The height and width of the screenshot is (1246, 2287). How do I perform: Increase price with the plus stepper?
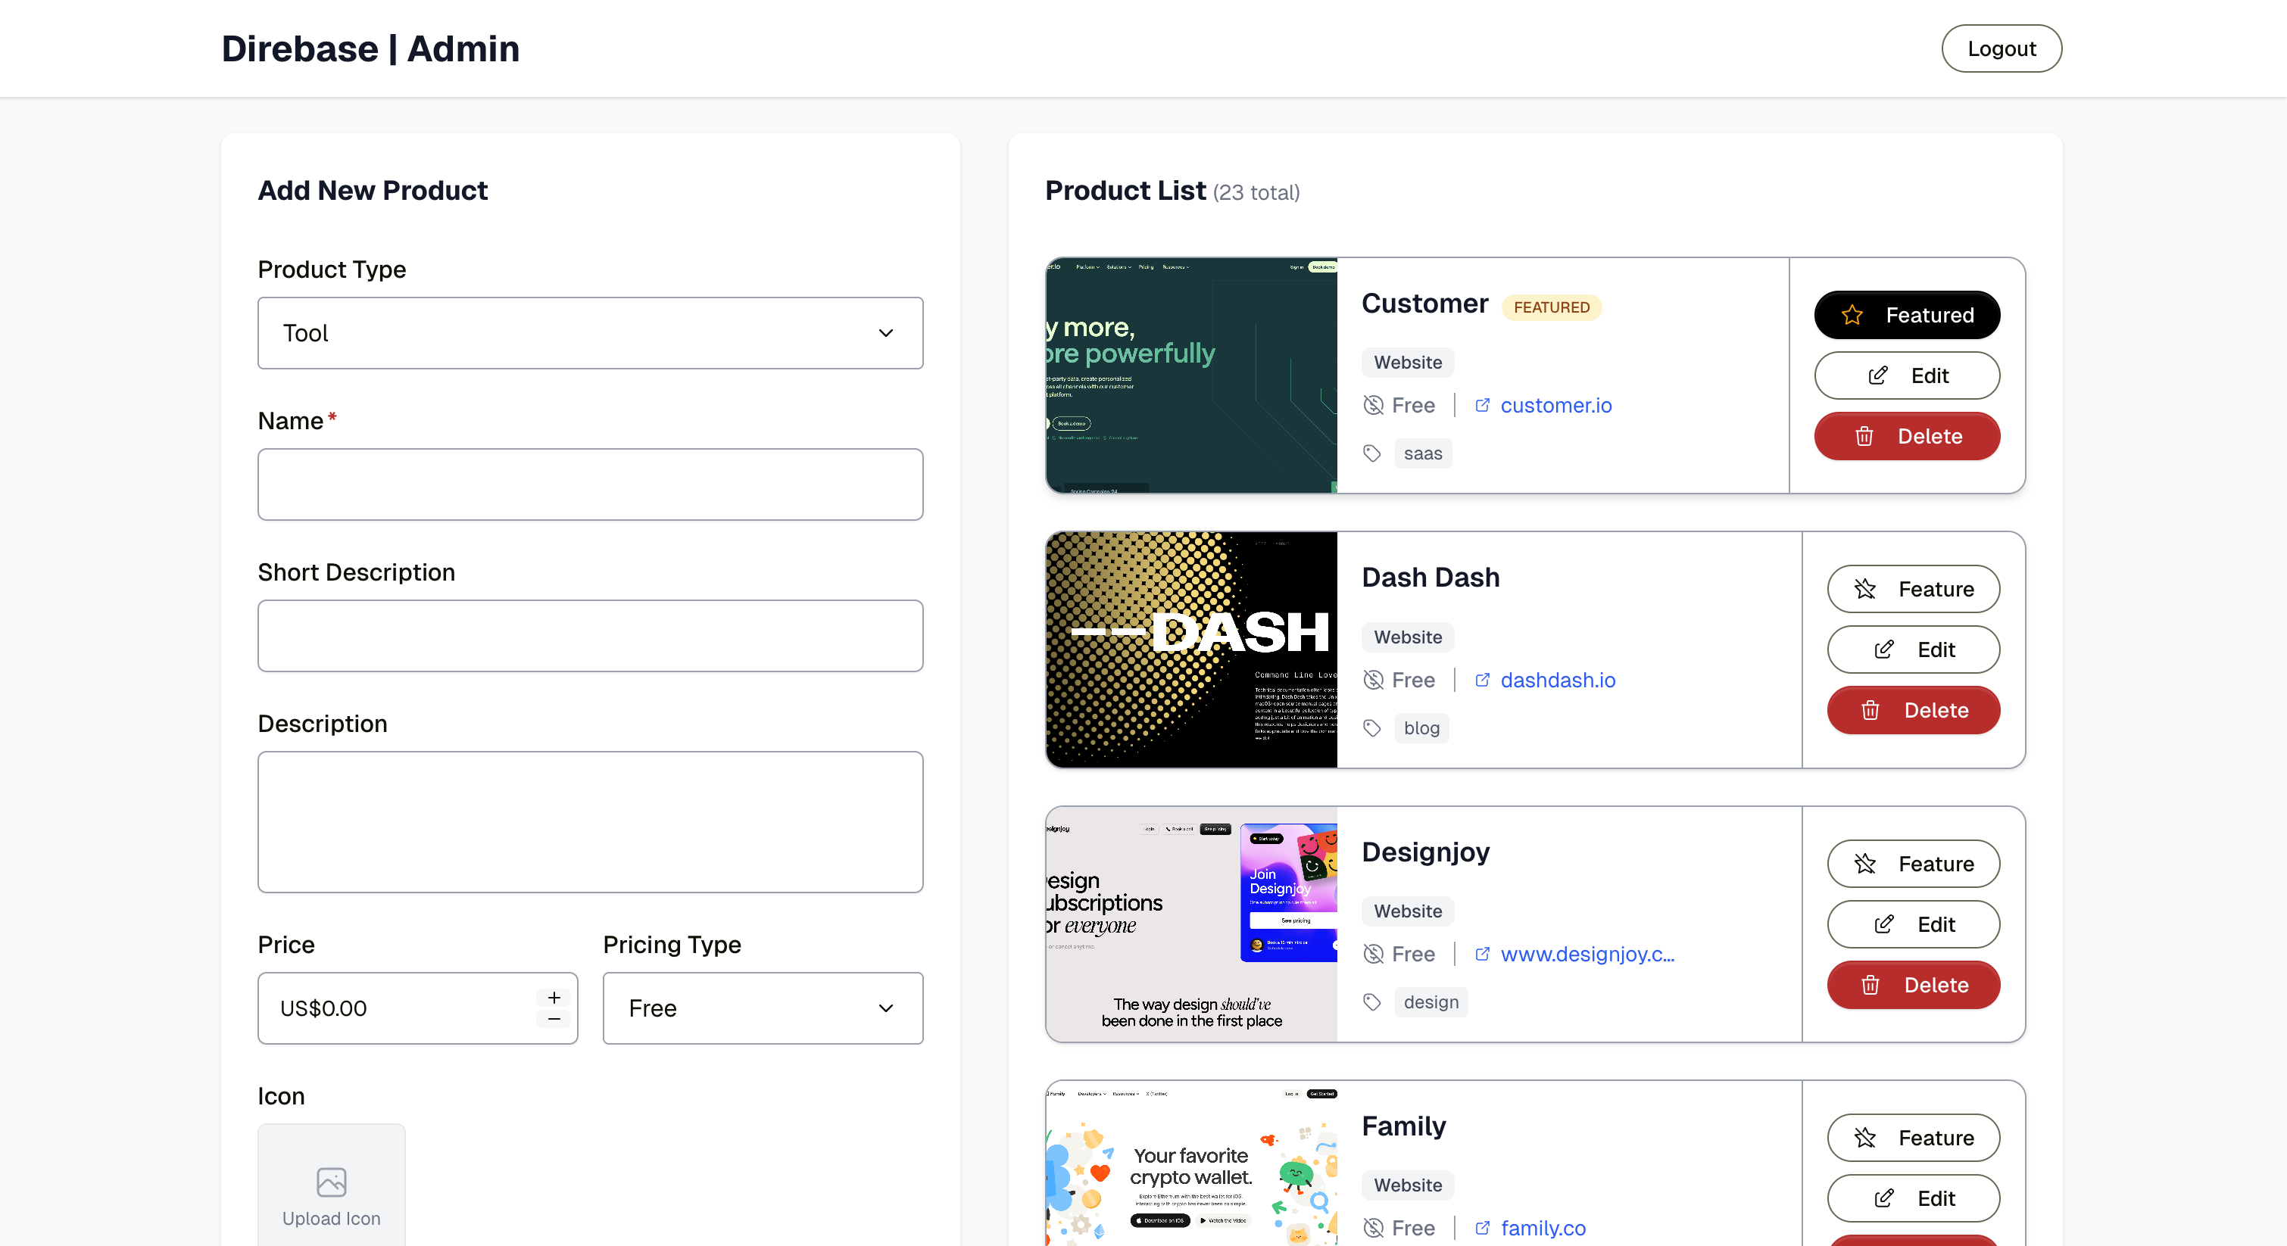coord(554,998)
